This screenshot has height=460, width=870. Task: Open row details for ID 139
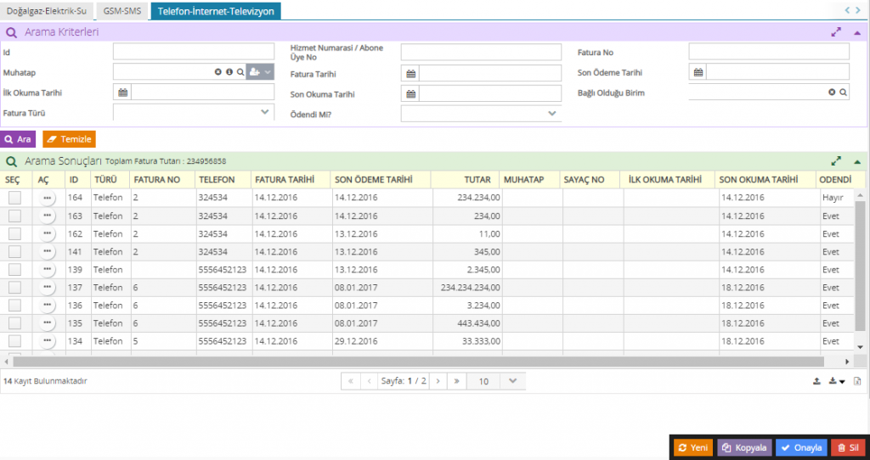click(x=48, y=269)
